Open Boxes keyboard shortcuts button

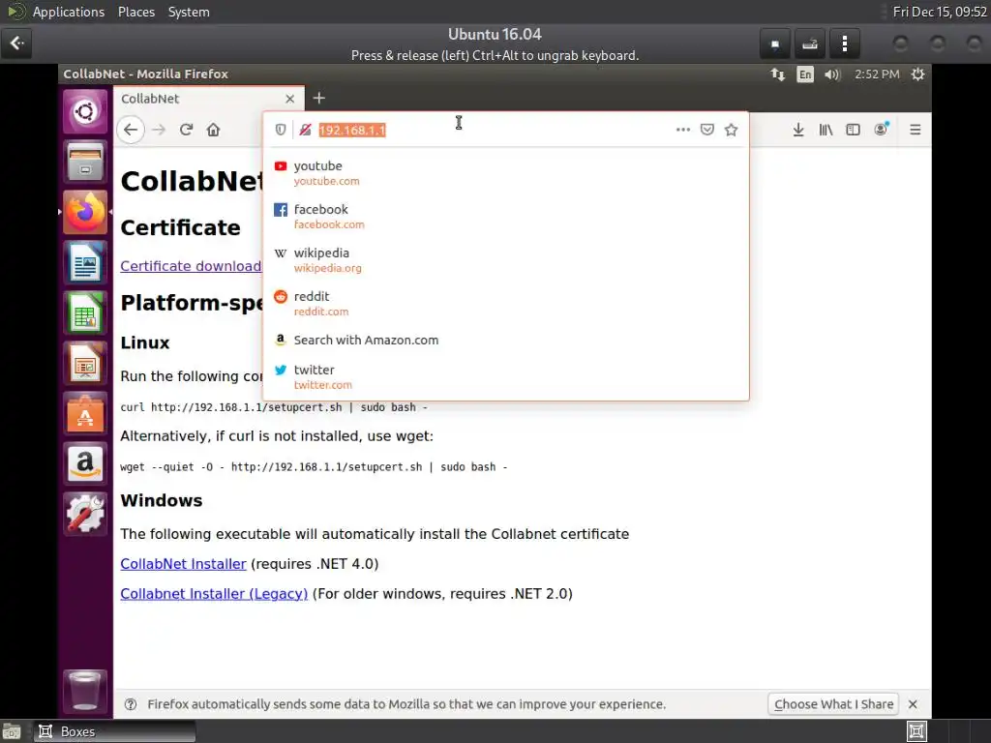click(x=810, y=44)
